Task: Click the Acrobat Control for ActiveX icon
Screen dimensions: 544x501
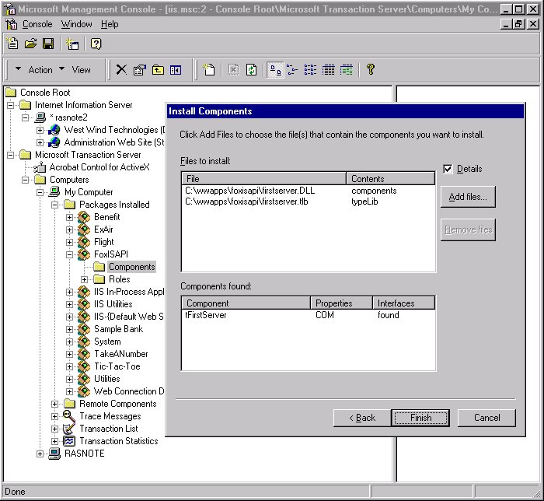Action: 40,167
